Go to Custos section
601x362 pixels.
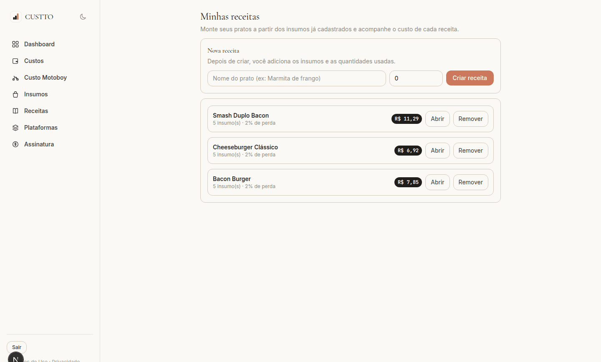tap(50, 61)
